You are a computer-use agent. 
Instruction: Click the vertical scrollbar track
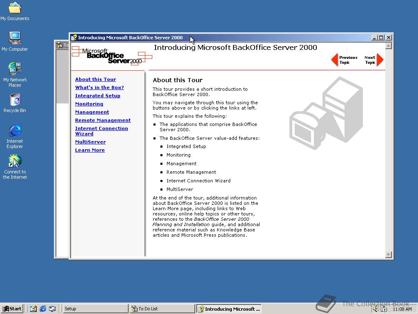(389, 150)
